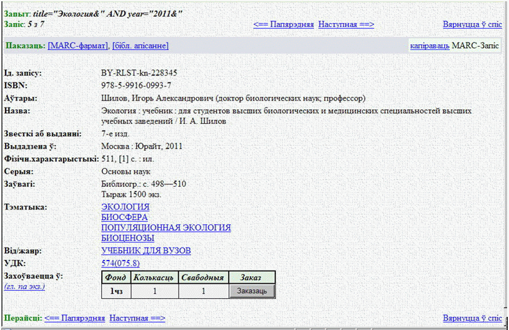Open next record via top Наступная link
The height and width of the screenshot is (330, 509).
coord(346,24)
